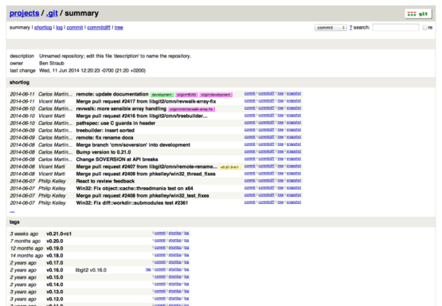Open the v0.20.0 tag name

pos(55,241)
